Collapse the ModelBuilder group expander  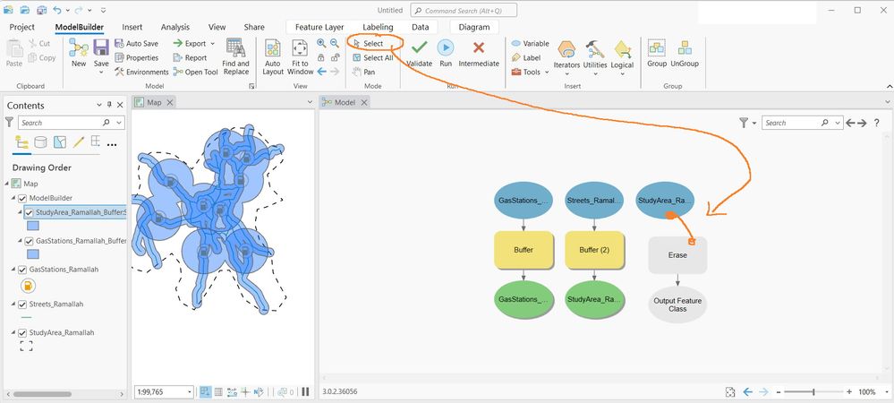(x=13, y=198)
